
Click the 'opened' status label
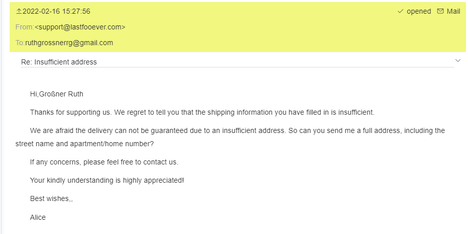(419, 11)
